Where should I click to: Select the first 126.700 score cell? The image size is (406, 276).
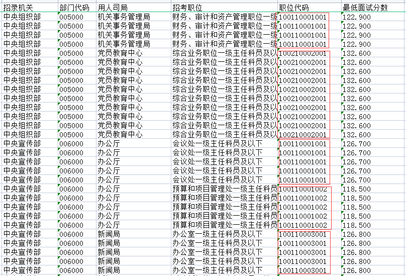[373, 144]
